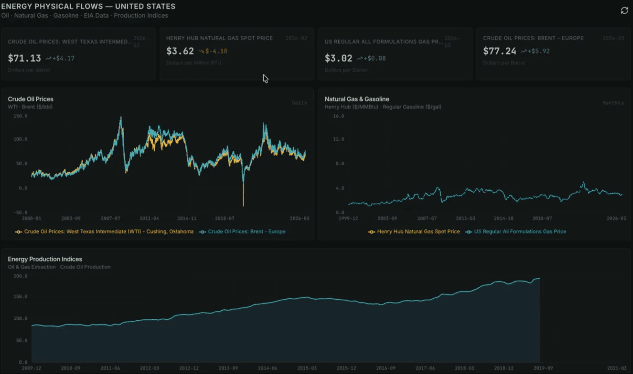The height and width of the screenshot is (374, 633).
Task: Open the Daily frequency selector on Crude Oil chart
Action: coord(299,102)
